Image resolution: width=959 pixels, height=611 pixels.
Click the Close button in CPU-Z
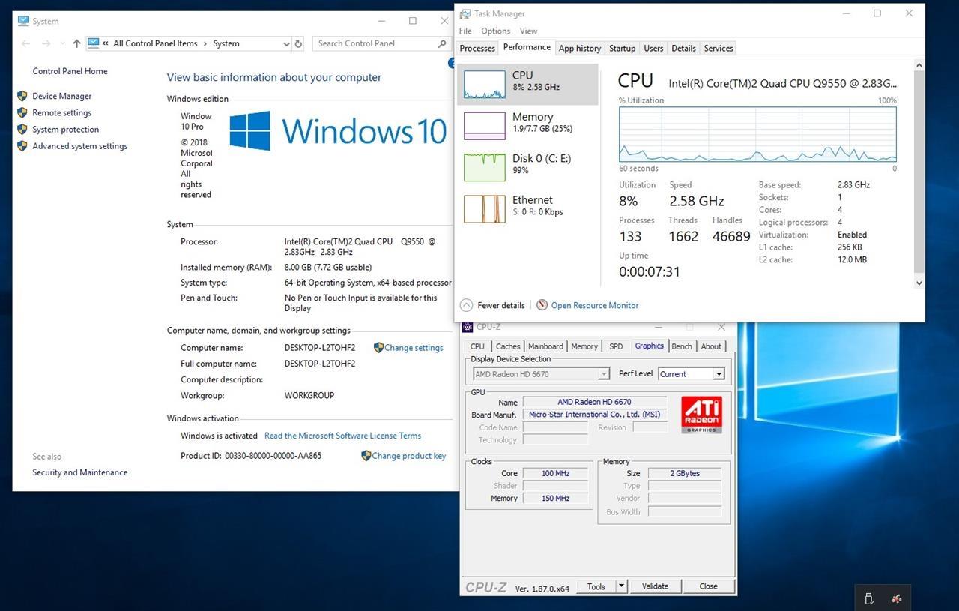tap(708, 586)
